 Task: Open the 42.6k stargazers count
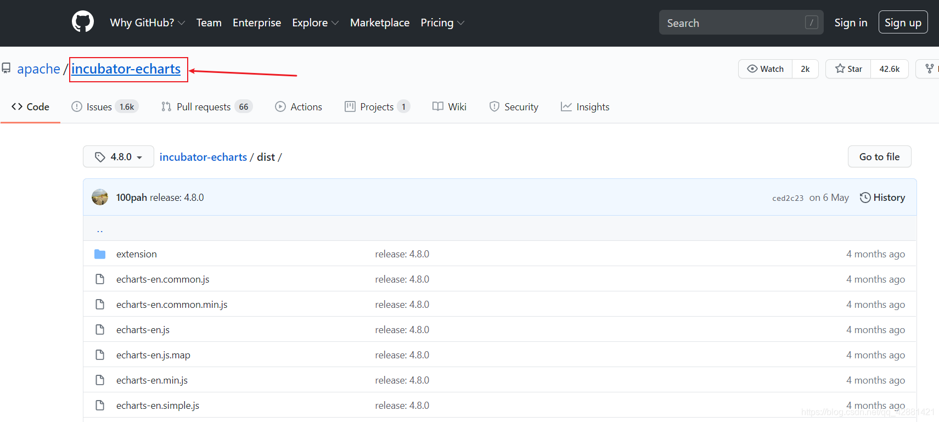tap(889, 69)
